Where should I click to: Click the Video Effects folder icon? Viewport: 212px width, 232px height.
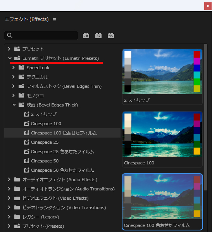(17, 198)
